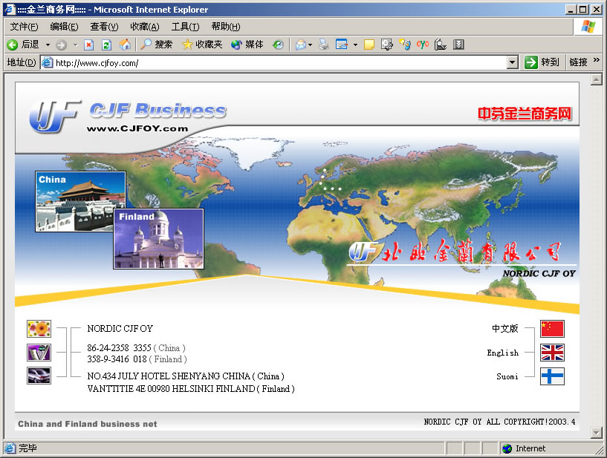Open Forward button history dropdown arrow
Screen dimensions: 607x458
pyautogui.click(x=76, y=45)
